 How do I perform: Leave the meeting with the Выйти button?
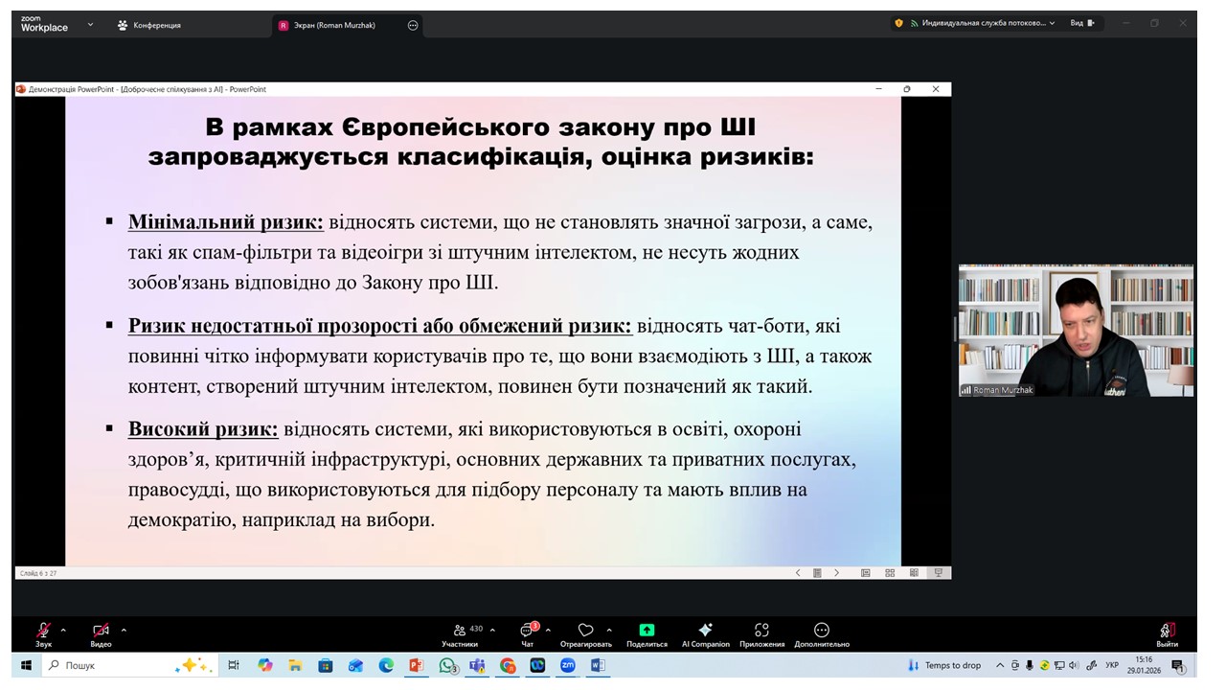tap(1167, 631)
